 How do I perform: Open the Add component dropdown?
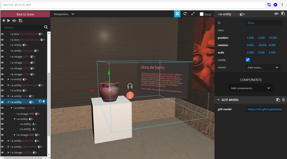point(251,88)
